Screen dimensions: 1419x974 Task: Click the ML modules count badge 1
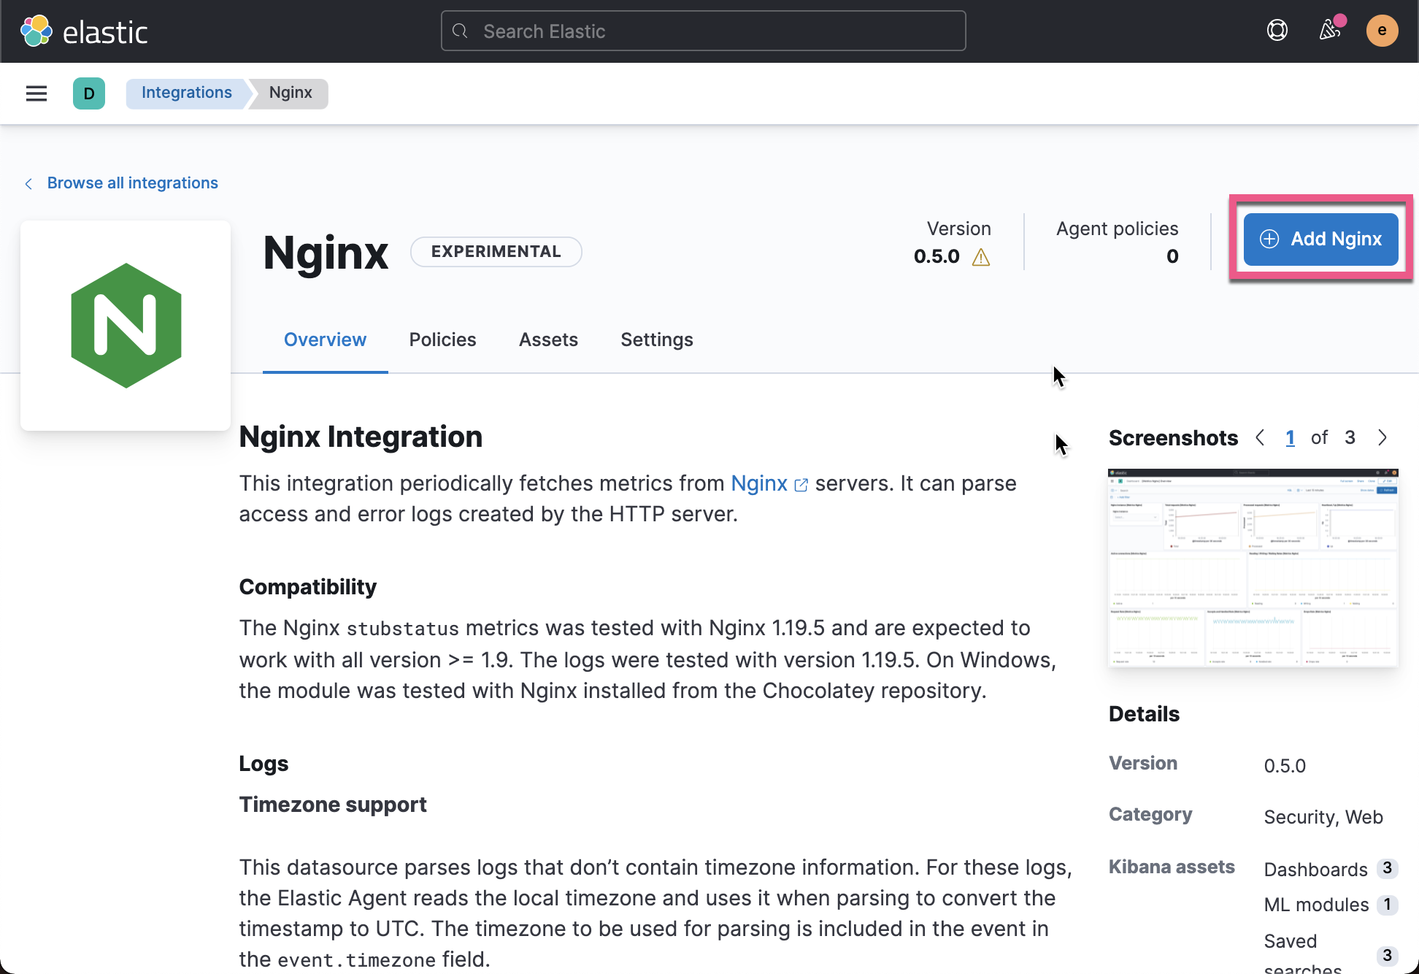click(x=1387, y=905)
